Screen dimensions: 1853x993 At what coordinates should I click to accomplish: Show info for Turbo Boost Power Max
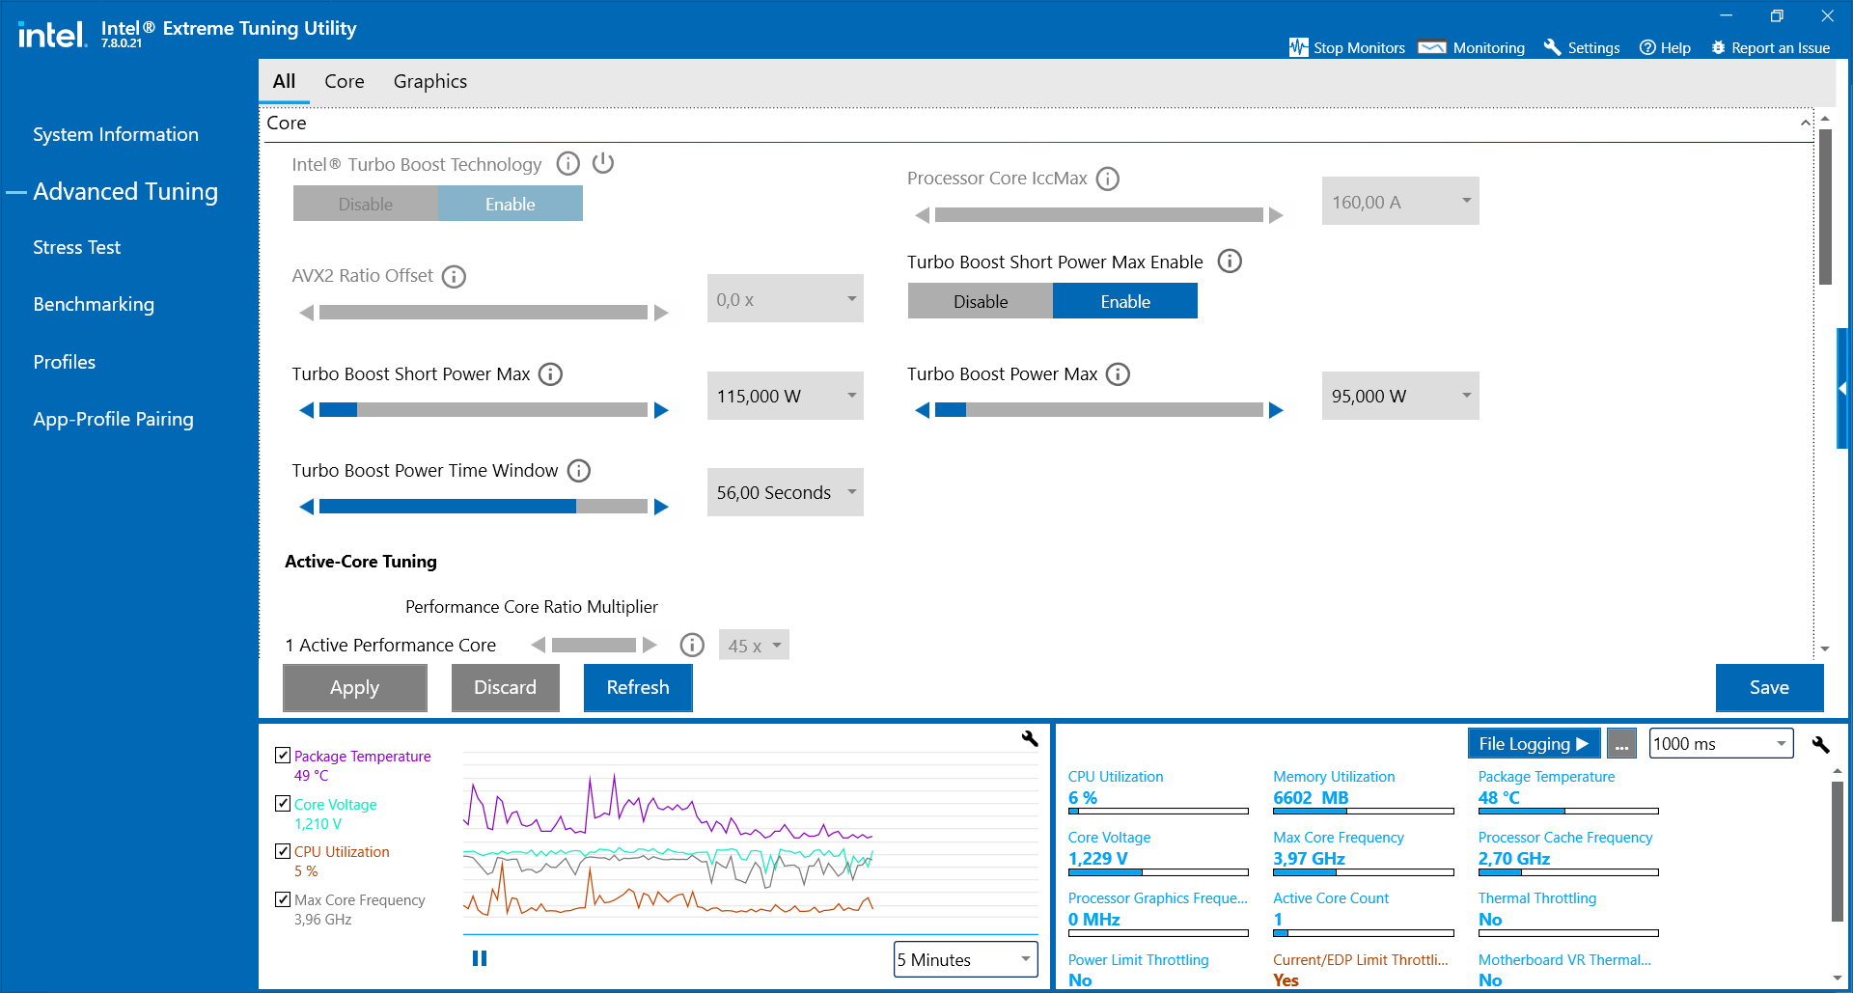pyautogui.click(x=1118, y=374)
